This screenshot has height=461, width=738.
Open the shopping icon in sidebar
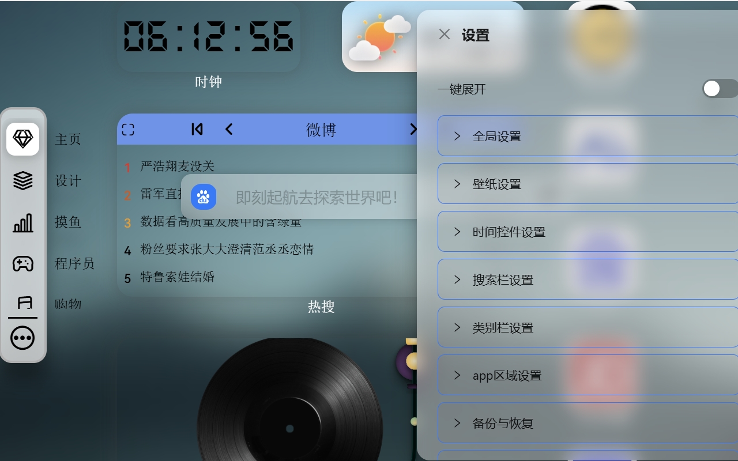(24, 303)
